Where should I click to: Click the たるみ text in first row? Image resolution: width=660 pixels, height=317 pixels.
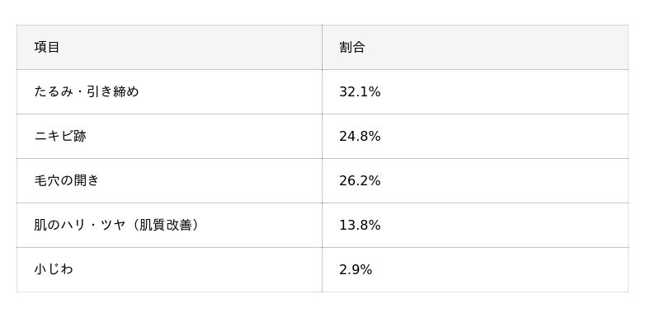tap(54, 91)
